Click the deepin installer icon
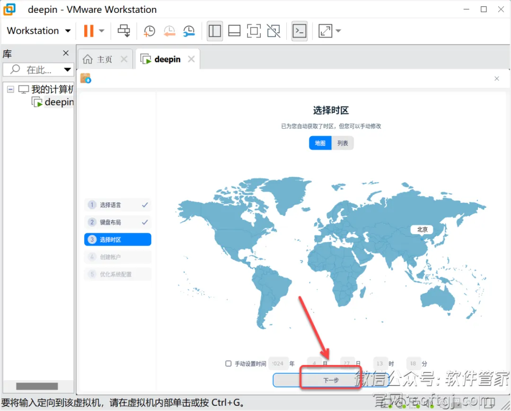The image size is (511, 411). [x=86, y=78]
